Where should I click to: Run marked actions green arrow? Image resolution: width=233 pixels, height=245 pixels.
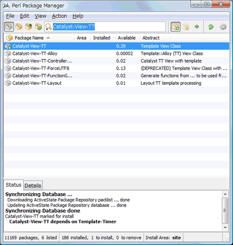tap(197, 26)
